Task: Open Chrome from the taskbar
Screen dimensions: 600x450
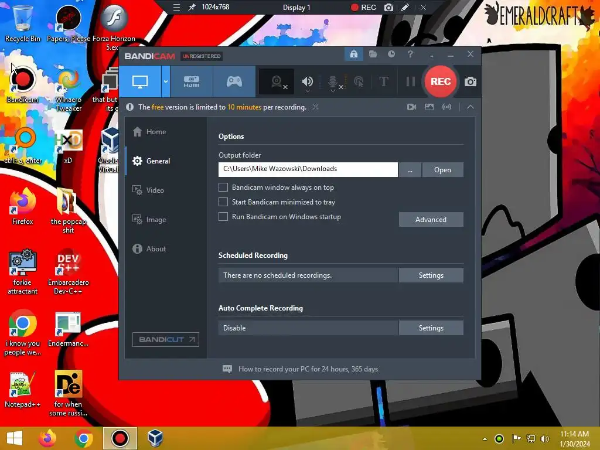Action: [84, 438]
